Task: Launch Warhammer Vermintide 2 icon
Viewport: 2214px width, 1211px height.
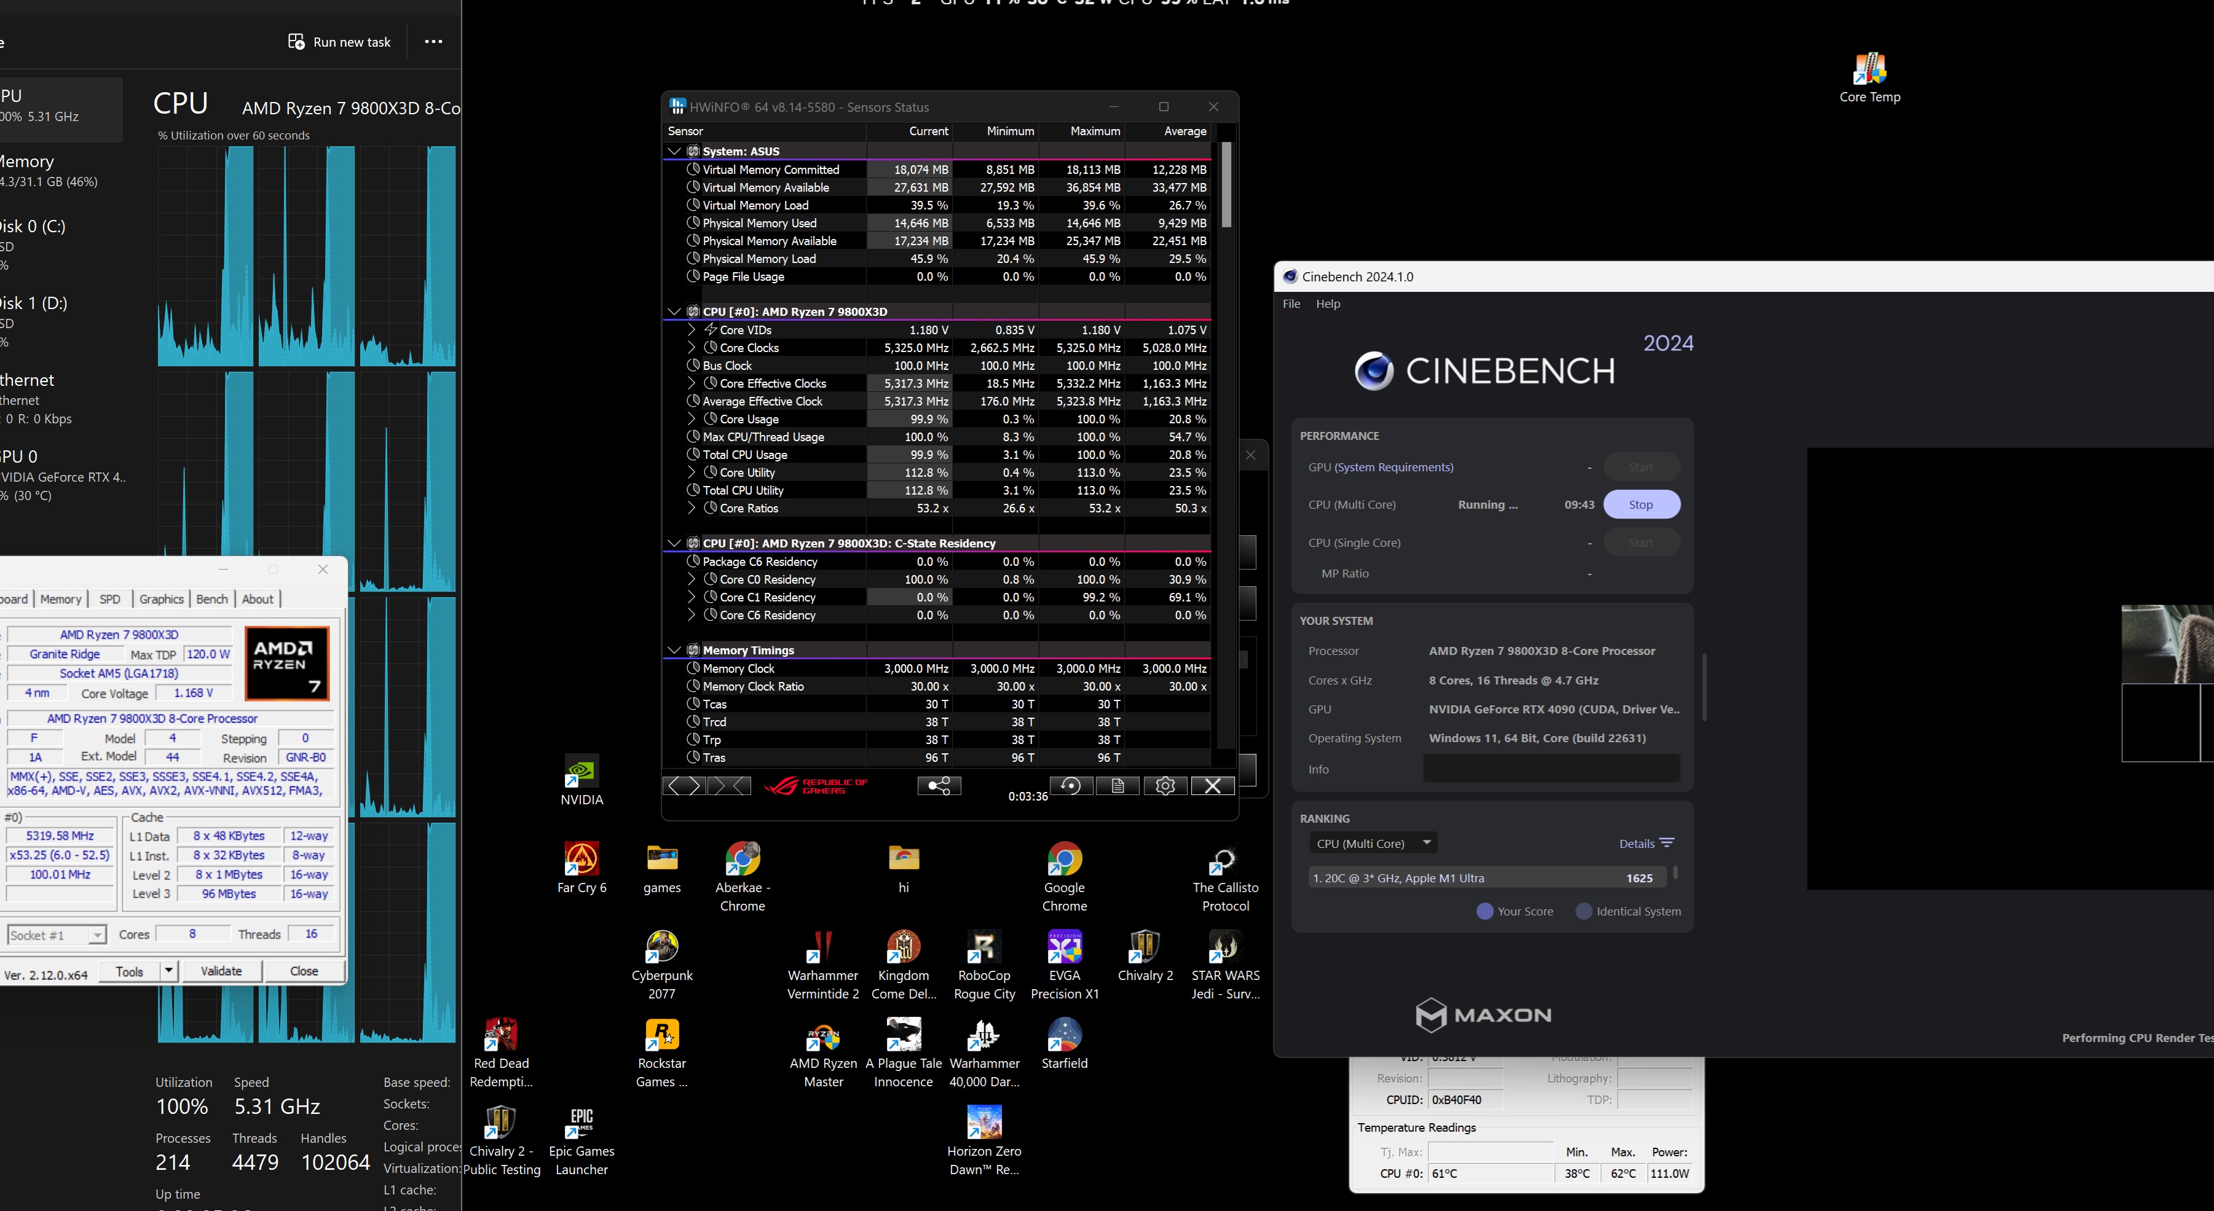Action: 822,965
